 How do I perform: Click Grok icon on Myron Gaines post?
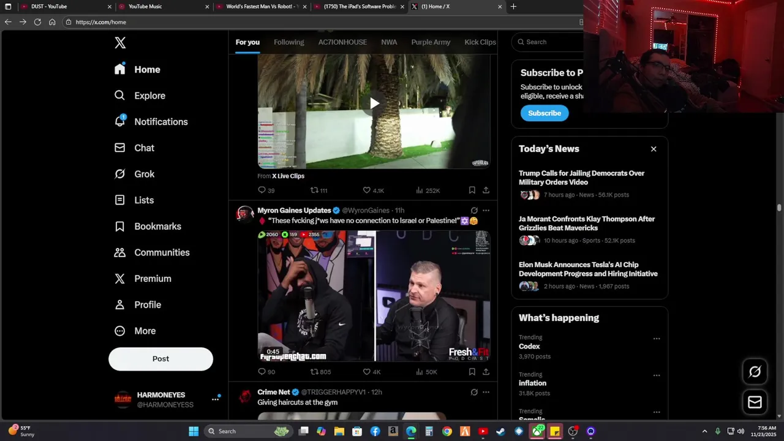click(474, 211)
